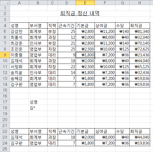Select the name cell 서정화

[19, 67]
